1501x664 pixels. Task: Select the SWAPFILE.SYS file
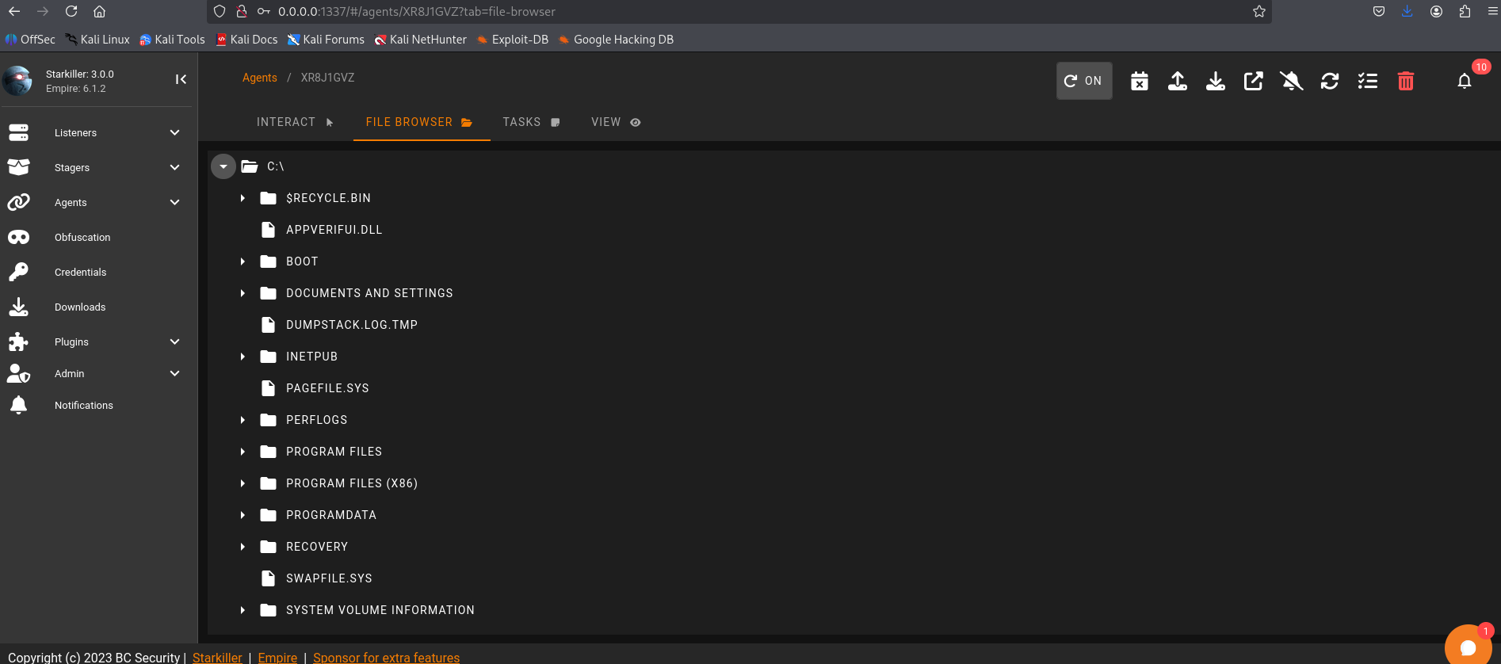(x=329, y=578)
